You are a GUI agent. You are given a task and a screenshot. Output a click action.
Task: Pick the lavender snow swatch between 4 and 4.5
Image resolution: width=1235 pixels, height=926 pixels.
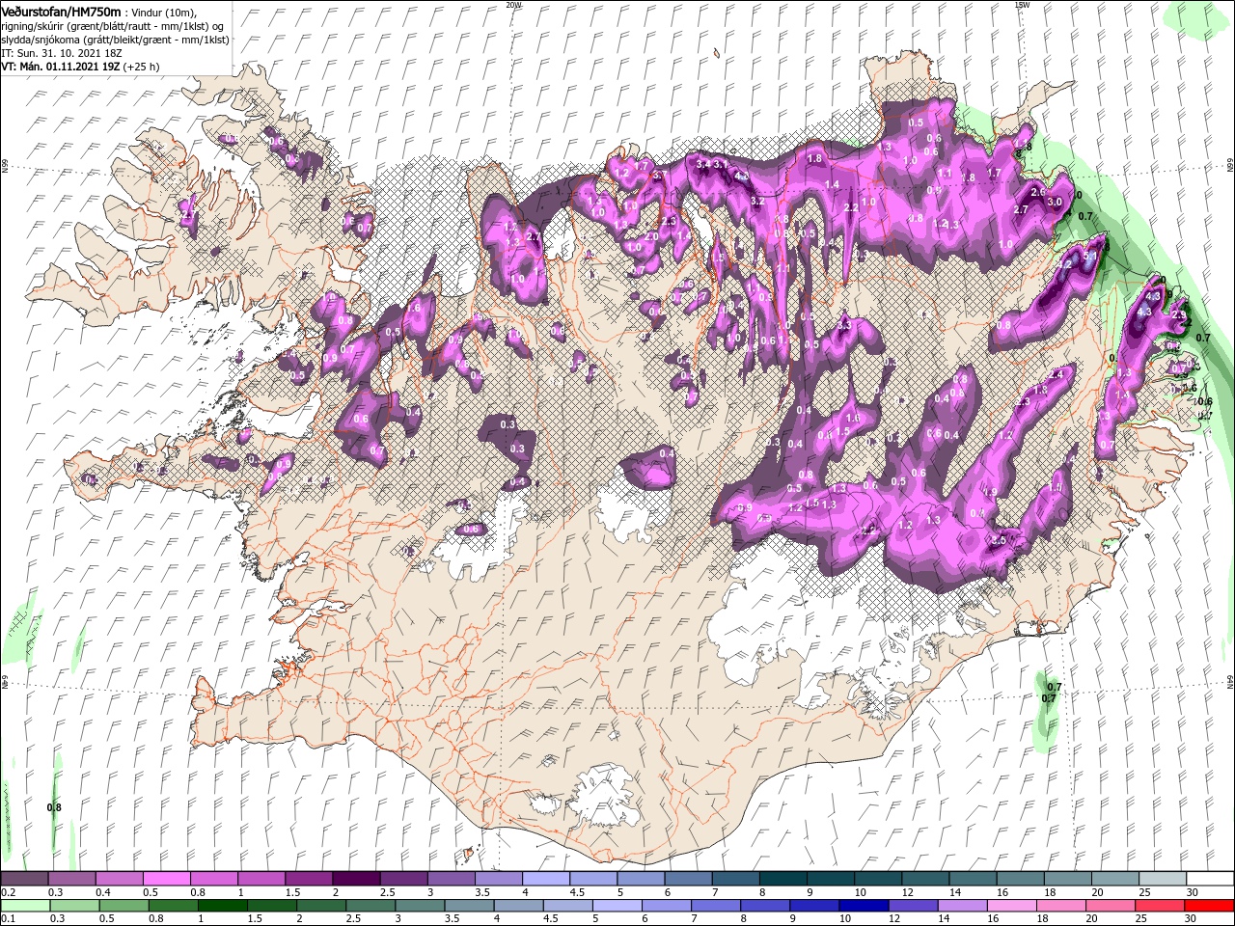(x=546, y=879)
